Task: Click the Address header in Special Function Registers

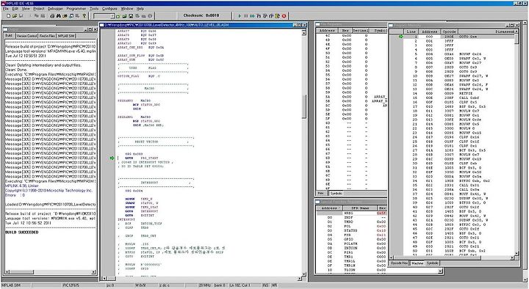Action: click(x=330, y=208)
